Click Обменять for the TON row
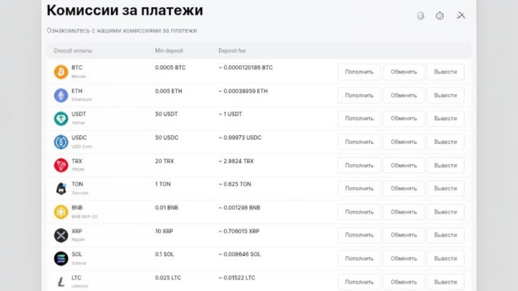The image size is (518, 291). point(404,188)
